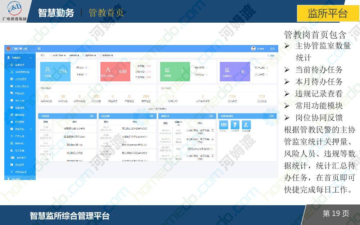The image size is (360, 225).
Task: Click the chart icon on the green card
Action: pos(167,70)
